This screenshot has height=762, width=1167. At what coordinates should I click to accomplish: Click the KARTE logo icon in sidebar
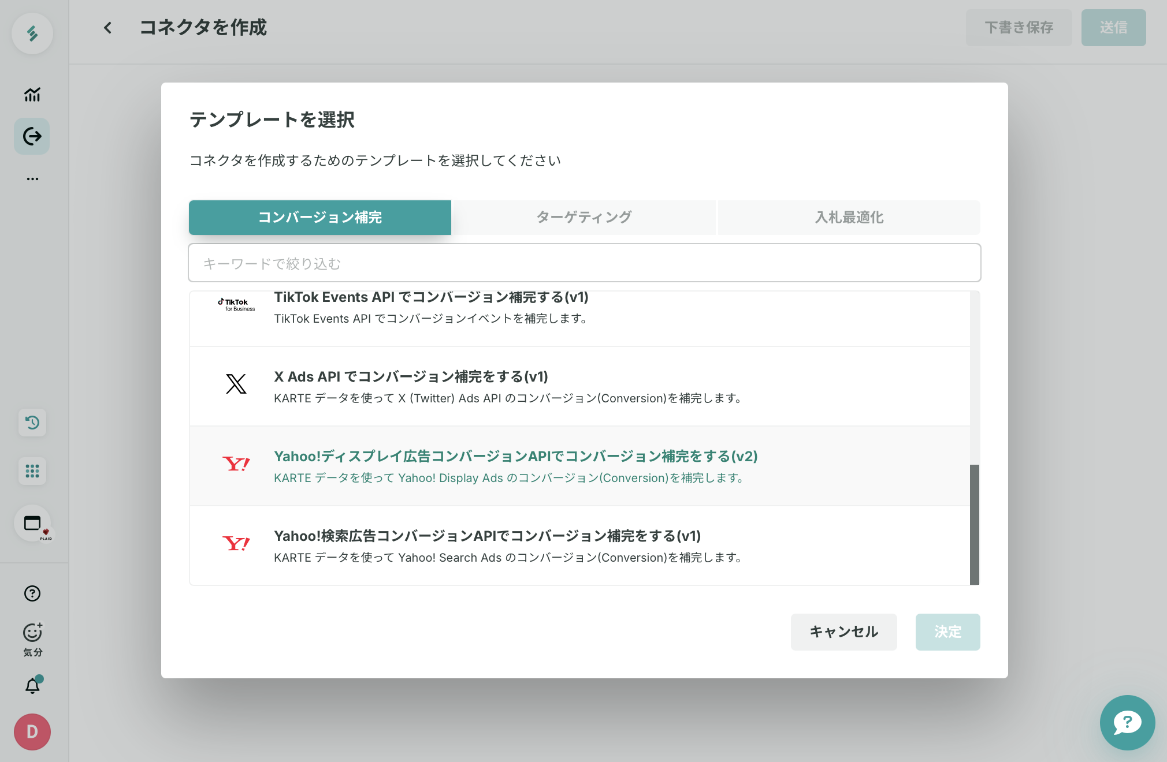(32, 33)
